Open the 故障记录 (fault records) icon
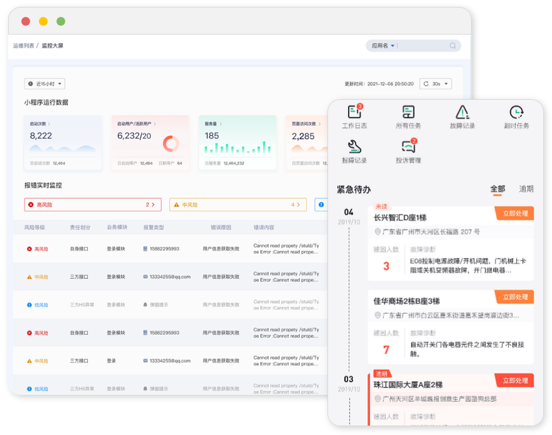Screen dimensions: 552x435 462,113
